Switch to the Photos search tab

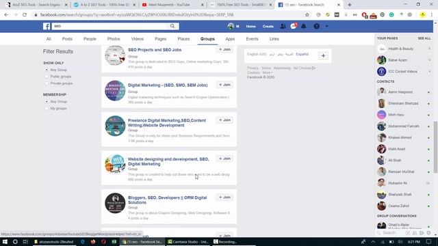[x=114, y=39]
